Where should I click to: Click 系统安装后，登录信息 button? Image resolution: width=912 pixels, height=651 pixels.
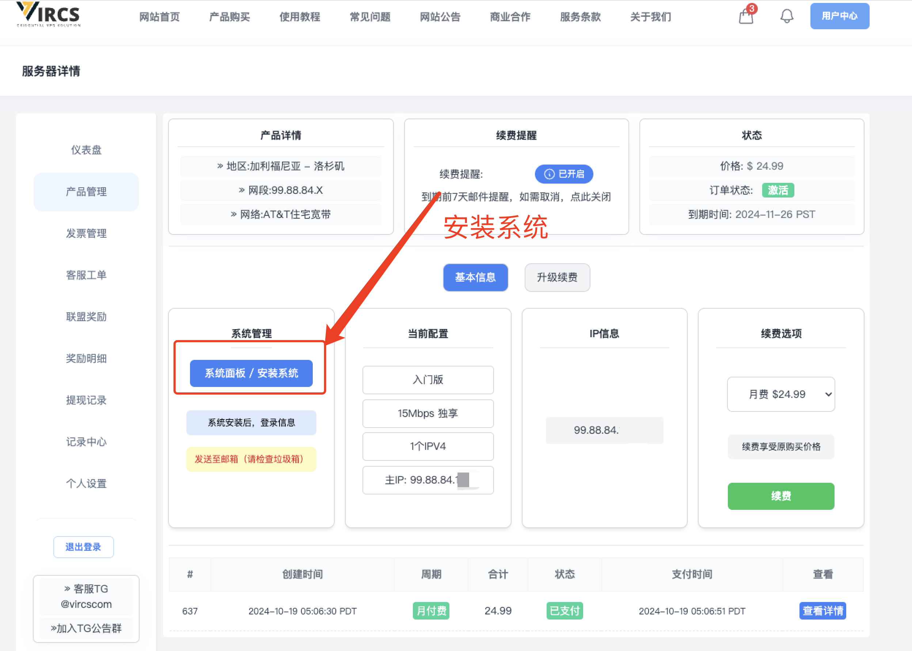click(251, 422)
